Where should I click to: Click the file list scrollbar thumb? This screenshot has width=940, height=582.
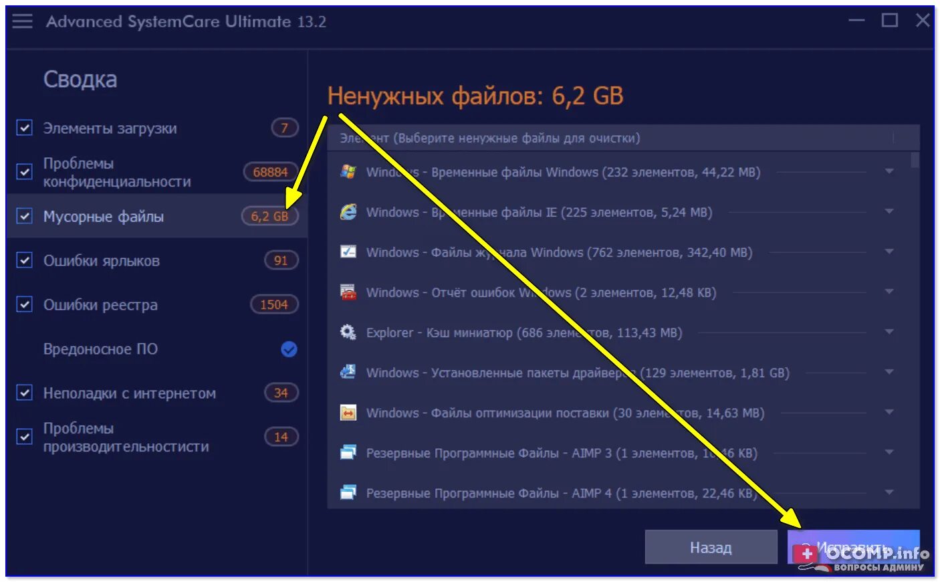(915, 160)
